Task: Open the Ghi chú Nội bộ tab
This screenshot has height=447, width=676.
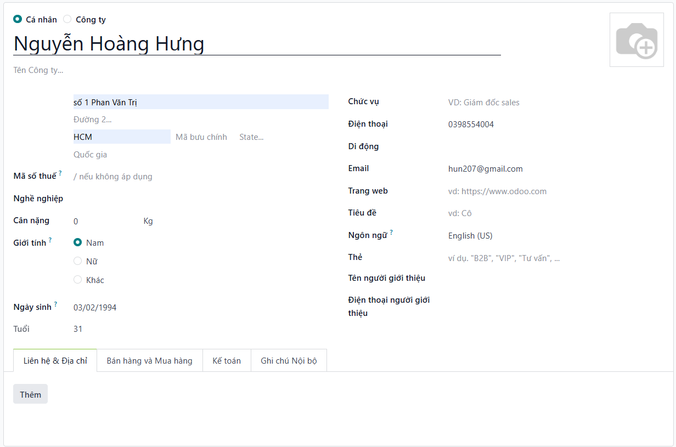Action: pyautogui.click(x=289, y=361)
